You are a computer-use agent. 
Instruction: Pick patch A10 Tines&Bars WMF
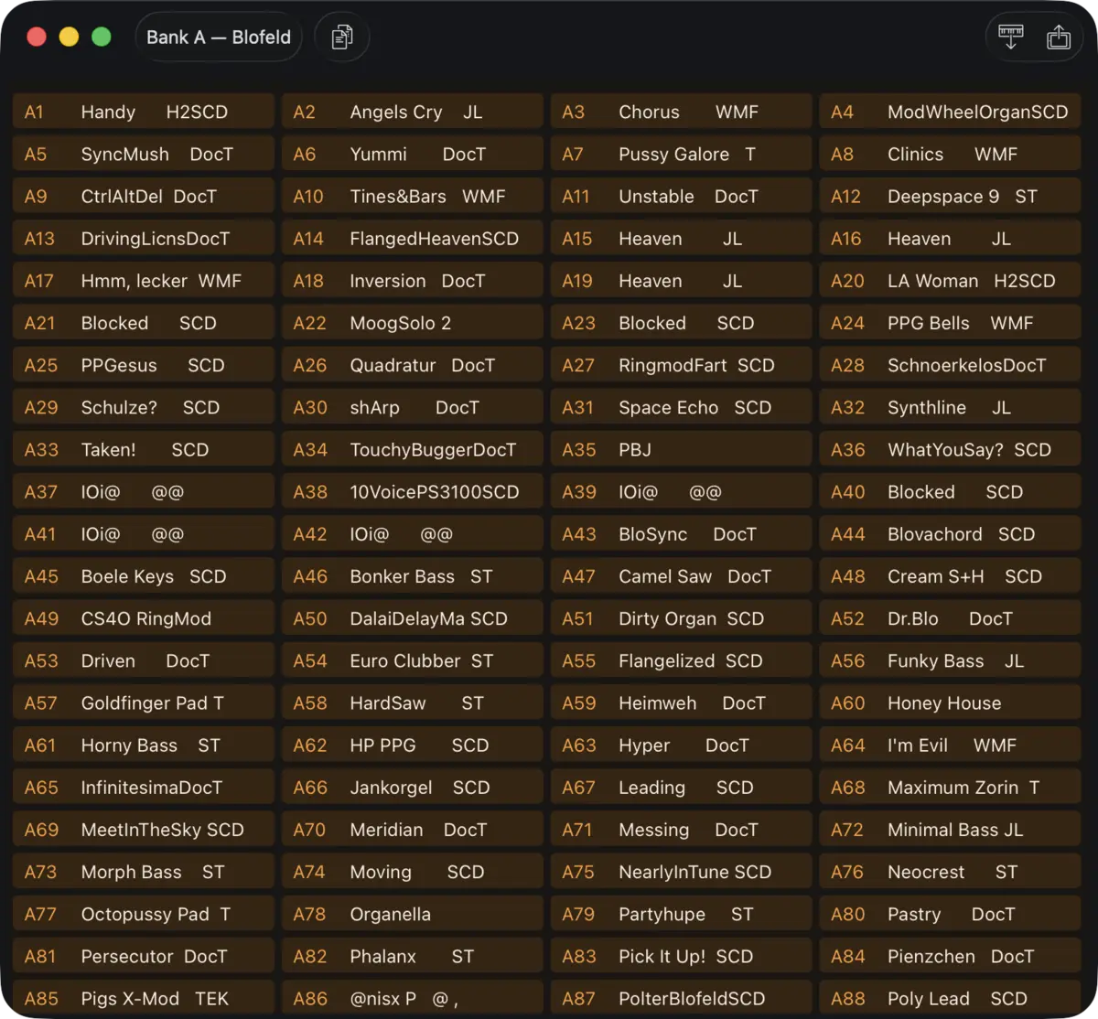click(413, 196)
